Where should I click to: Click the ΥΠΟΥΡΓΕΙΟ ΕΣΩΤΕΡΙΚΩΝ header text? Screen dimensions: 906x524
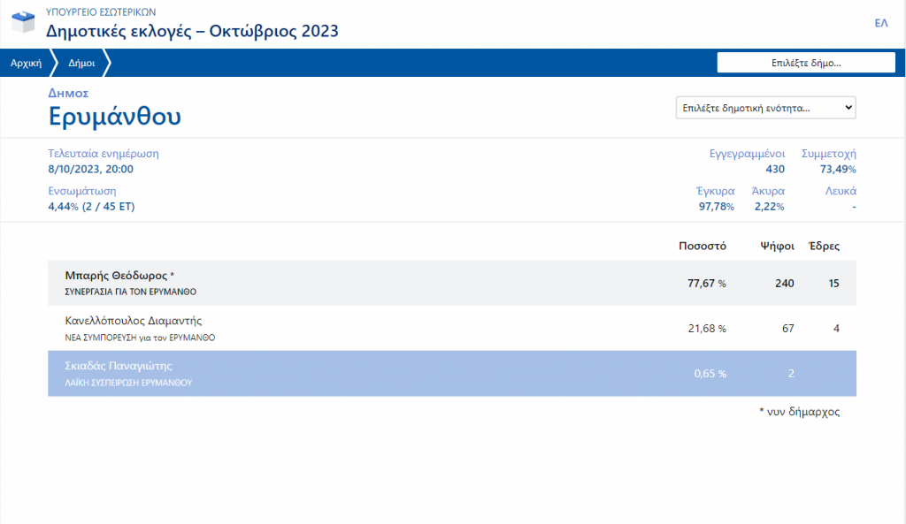pos(101,12)
